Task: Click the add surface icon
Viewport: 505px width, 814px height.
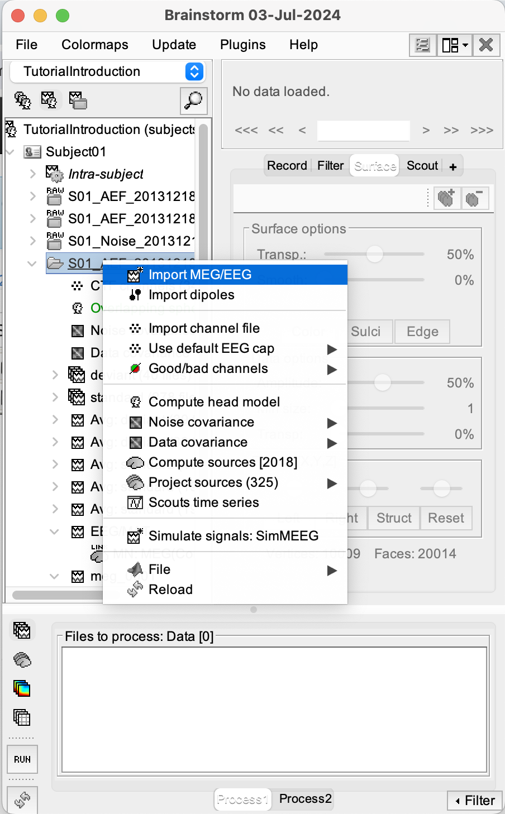Action: [x=447, y=198]
